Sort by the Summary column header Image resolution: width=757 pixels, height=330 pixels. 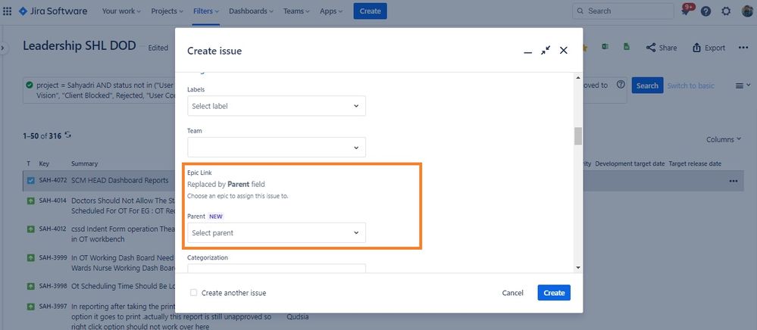coord(84,163)
